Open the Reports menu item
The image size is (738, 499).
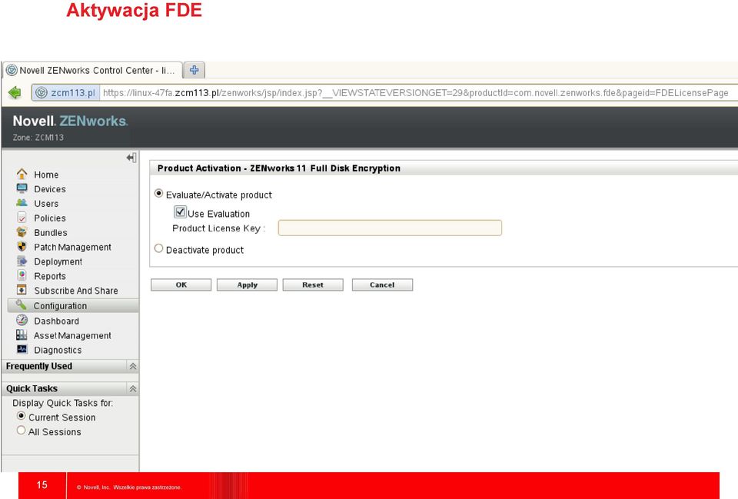coord(50,276)
